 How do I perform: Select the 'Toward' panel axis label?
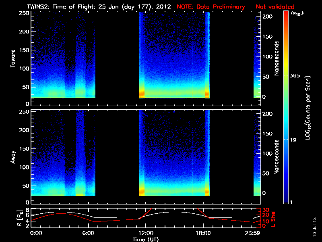click(13, 58)
